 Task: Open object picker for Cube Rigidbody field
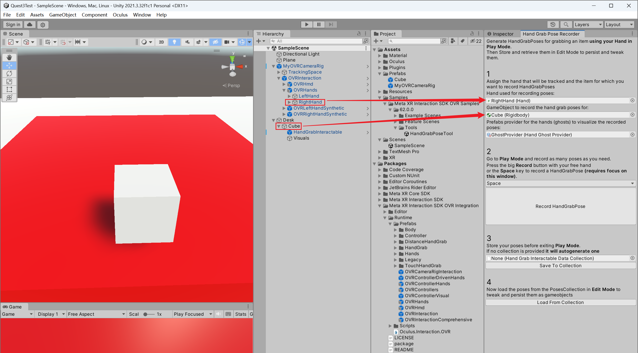632,115
